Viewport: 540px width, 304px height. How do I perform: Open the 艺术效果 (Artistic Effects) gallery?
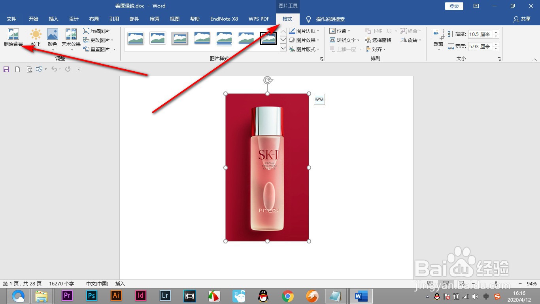71,39
